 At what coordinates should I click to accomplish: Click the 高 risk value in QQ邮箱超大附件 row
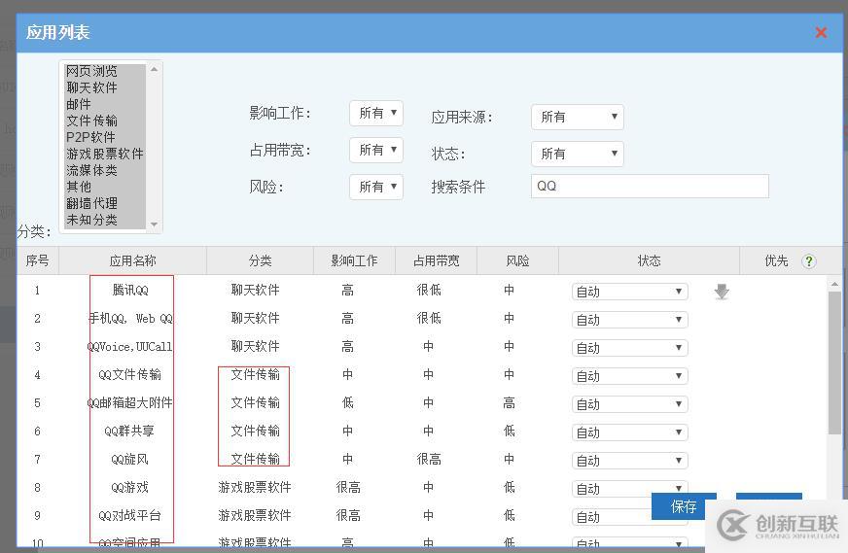(509, 402)
